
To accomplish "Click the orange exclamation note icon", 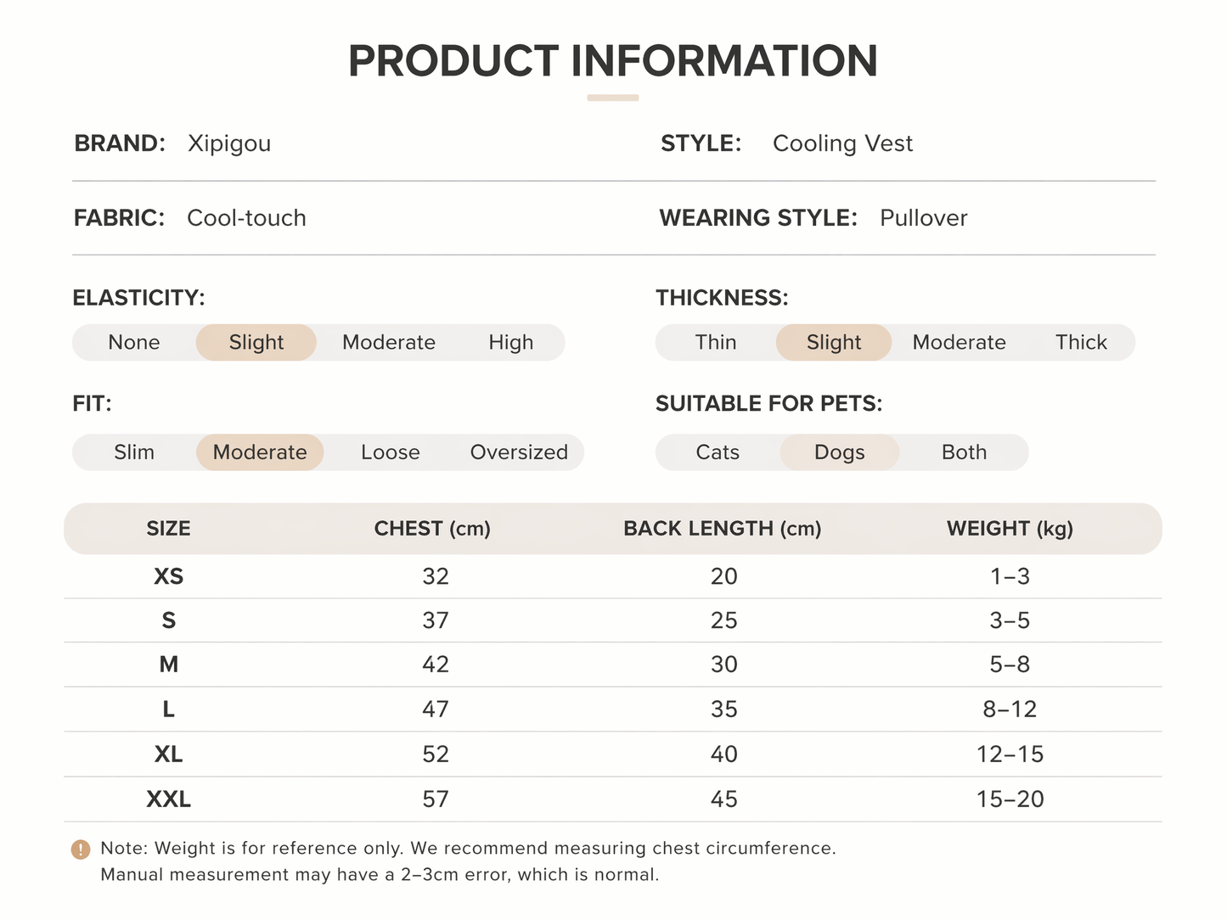I will coord(81,849).
